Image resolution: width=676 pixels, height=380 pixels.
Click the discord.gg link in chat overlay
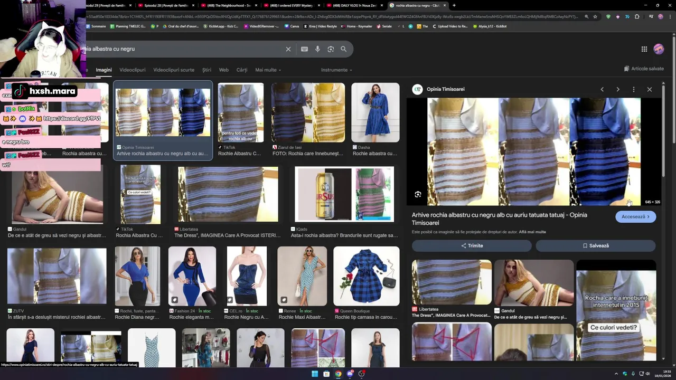72,119
